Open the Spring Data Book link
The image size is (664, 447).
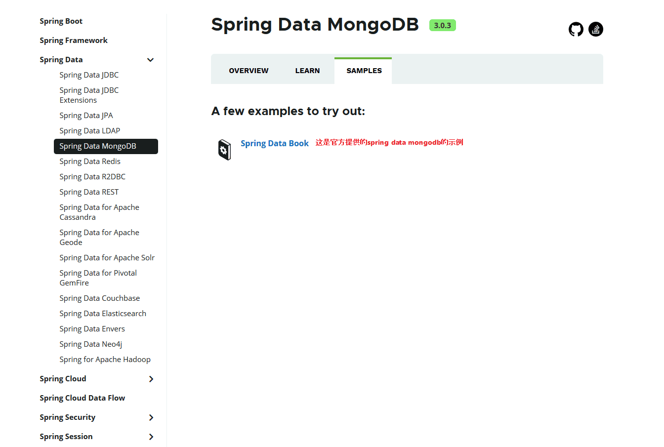[274, 143]
